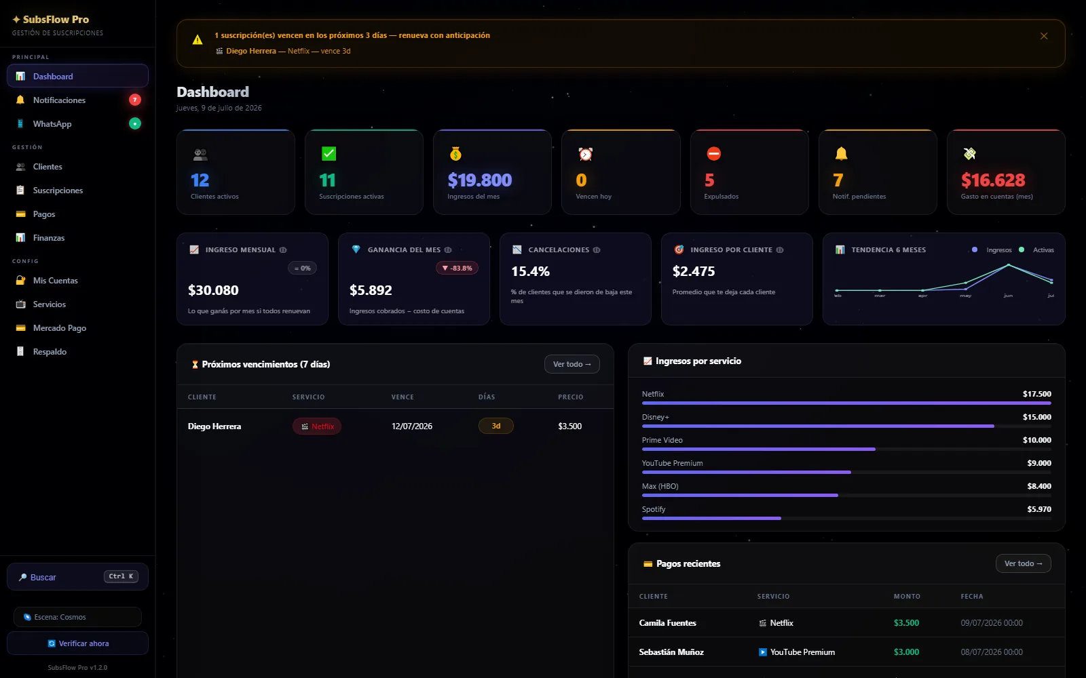Screen dimensions: 1086x678
Task: Click the Netflix tag in Diego Herrera row
Action: (x=317, y=426)
